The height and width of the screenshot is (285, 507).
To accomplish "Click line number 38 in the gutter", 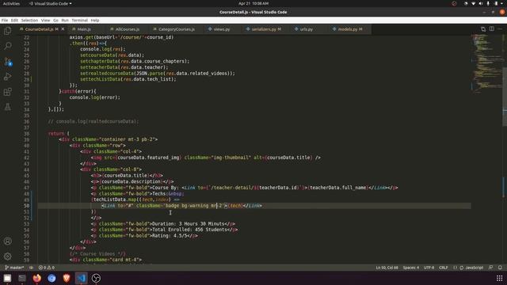I will click(26, 134).
